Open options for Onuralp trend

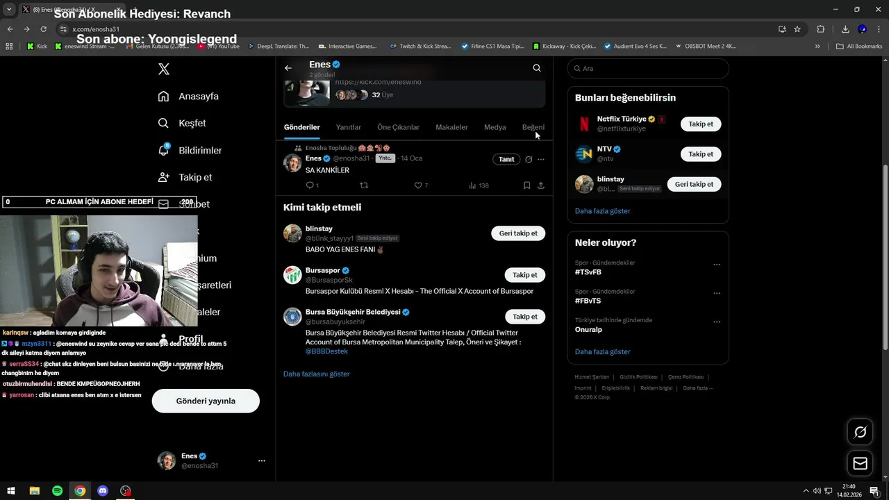pyautogui.click(x=717, y=322)
